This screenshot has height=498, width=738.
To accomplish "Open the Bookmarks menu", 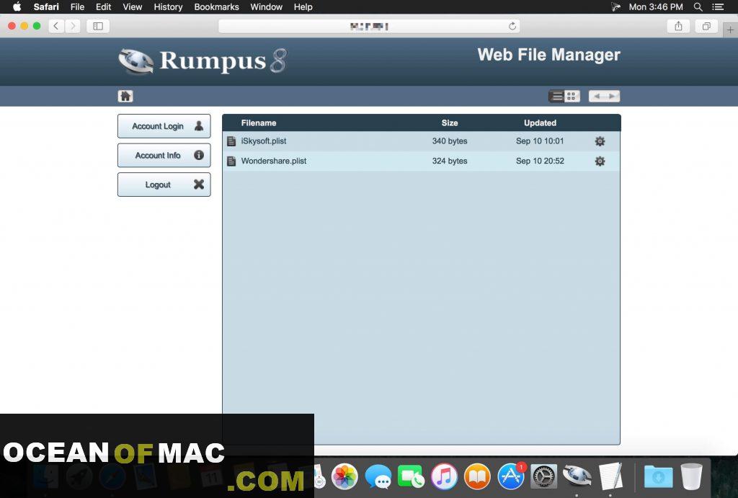I will 216,6.
